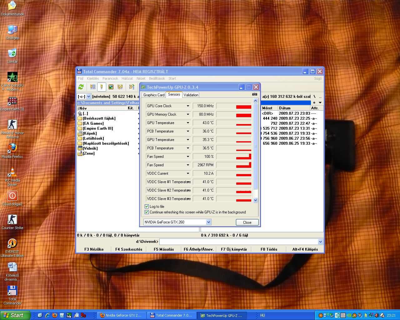
Task: Switch to the Graphics Card tab
Action: click(x=154, y=95)
